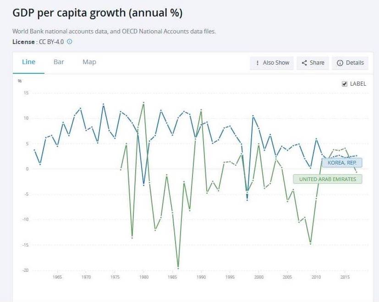Click the 2009 UAE trough data point
379x302 pixels.
[310, 243]
